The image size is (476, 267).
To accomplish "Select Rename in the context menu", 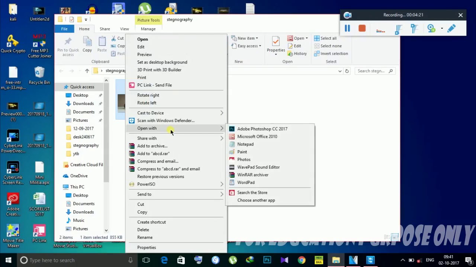I will (x=145, y=237).
